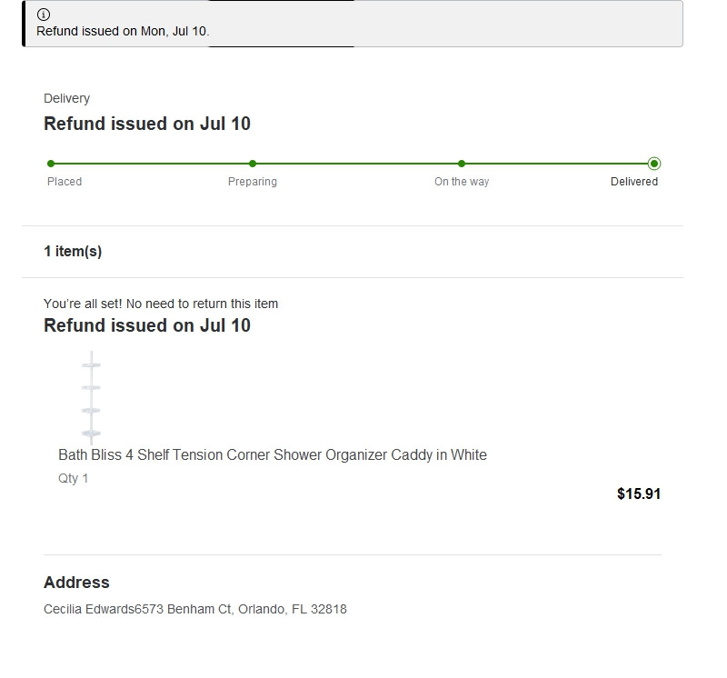
Task: Click the 'Refund issued on Mon, Jul 10.' banner text
Action: (x=123, y=31)
